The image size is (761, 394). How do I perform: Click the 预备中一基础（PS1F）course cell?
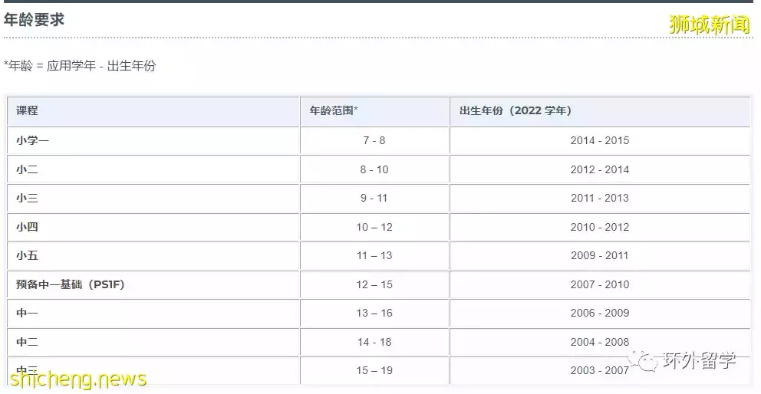[70, 284]
